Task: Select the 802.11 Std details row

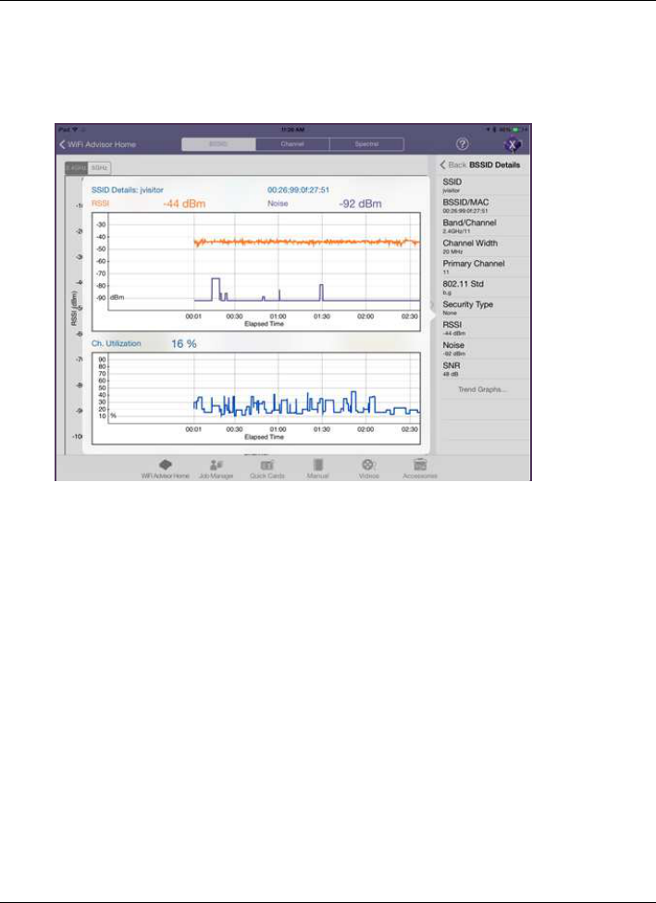Action: coord(484,288)
